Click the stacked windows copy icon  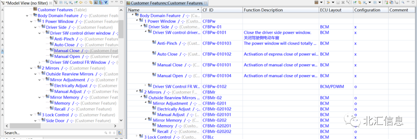point(392,2)
